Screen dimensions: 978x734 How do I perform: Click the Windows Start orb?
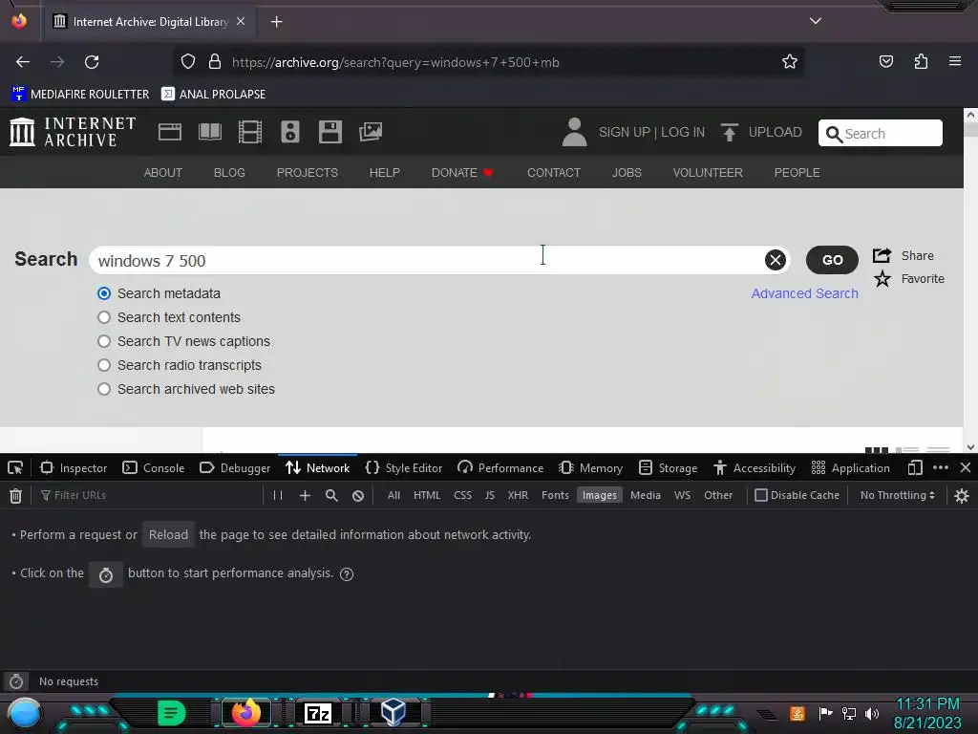click(x=24, y=713)
